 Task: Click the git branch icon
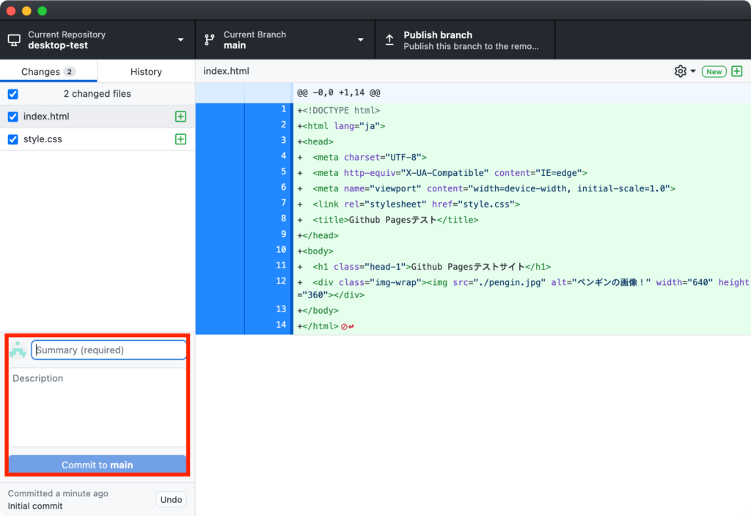pyautogui.click(x=209, y=40)
